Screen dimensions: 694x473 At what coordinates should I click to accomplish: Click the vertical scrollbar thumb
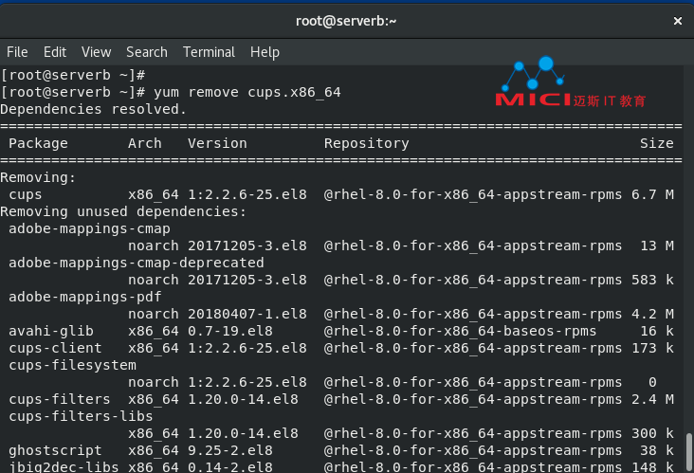[x=688, y=451]
